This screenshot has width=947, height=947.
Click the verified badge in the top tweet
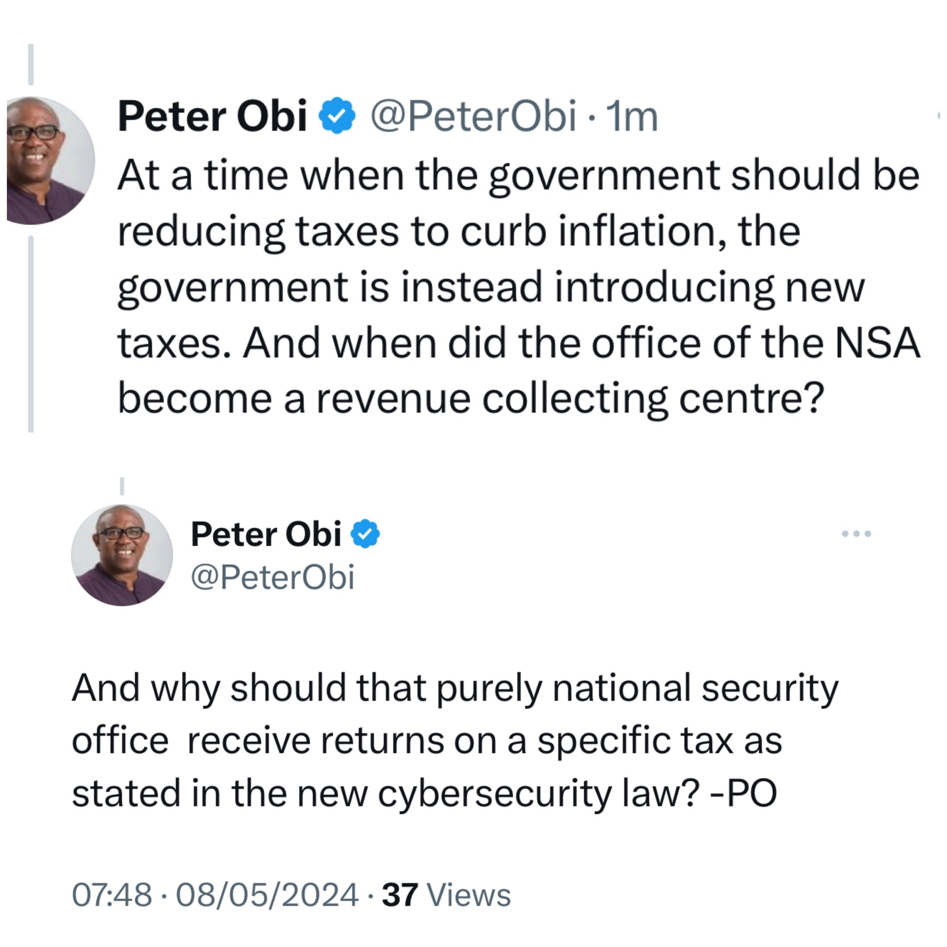click(337, 116)
